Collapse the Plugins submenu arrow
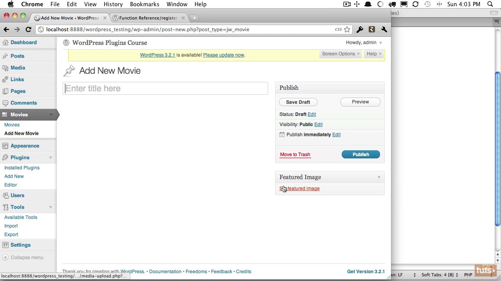The image size is (501, 281). [x=51, y=158]
